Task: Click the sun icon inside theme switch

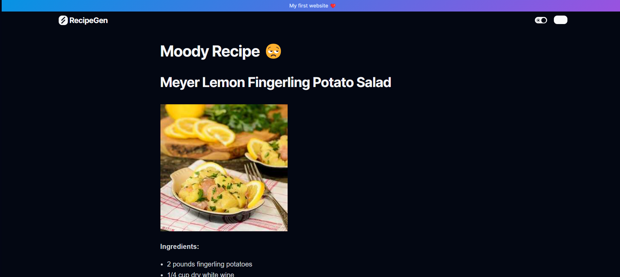Action: [538, 20]
